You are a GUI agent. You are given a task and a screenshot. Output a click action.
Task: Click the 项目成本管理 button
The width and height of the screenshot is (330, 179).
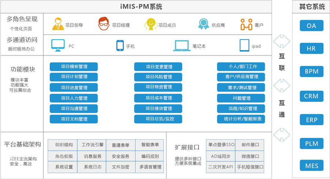click(158, 98)
